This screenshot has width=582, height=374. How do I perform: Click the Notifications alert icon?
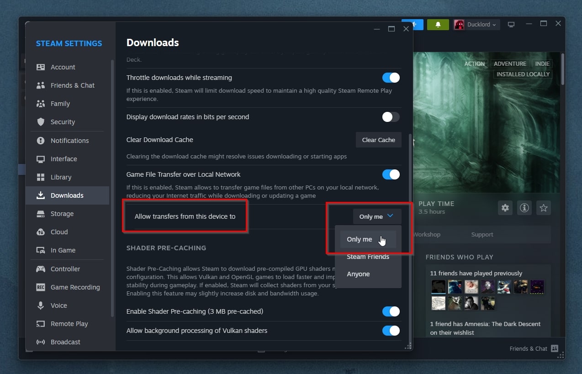41,141
